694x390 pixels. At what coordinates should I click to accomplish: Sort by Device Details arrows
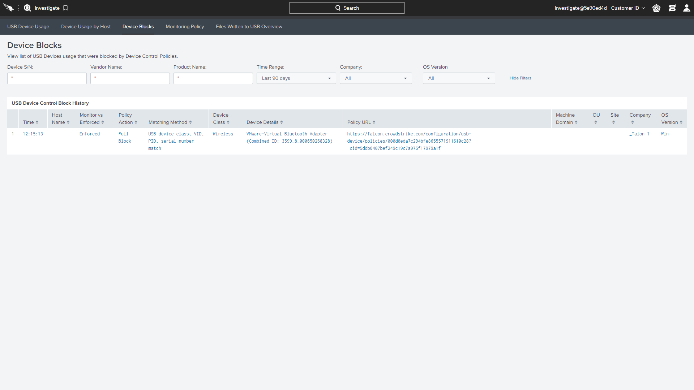click(x=282, y=122)
